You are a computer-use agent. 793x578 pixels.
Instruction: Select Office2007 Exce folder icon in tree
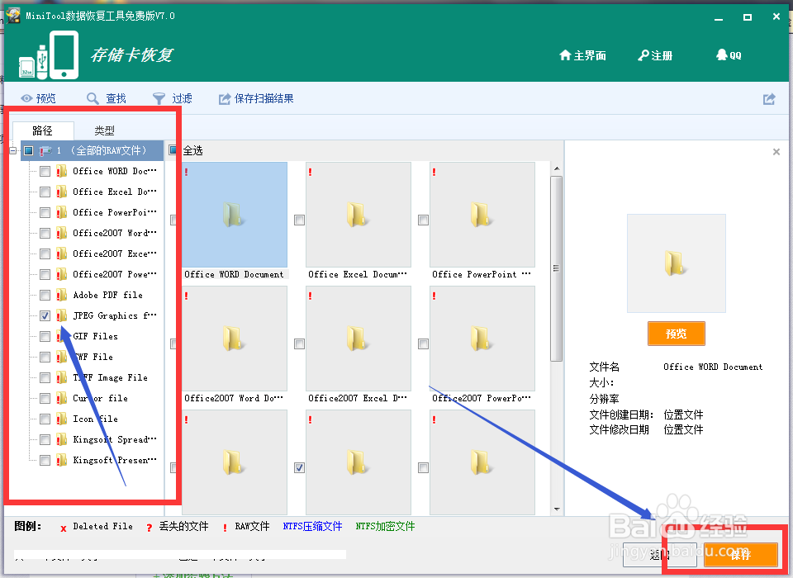point(62,253)
